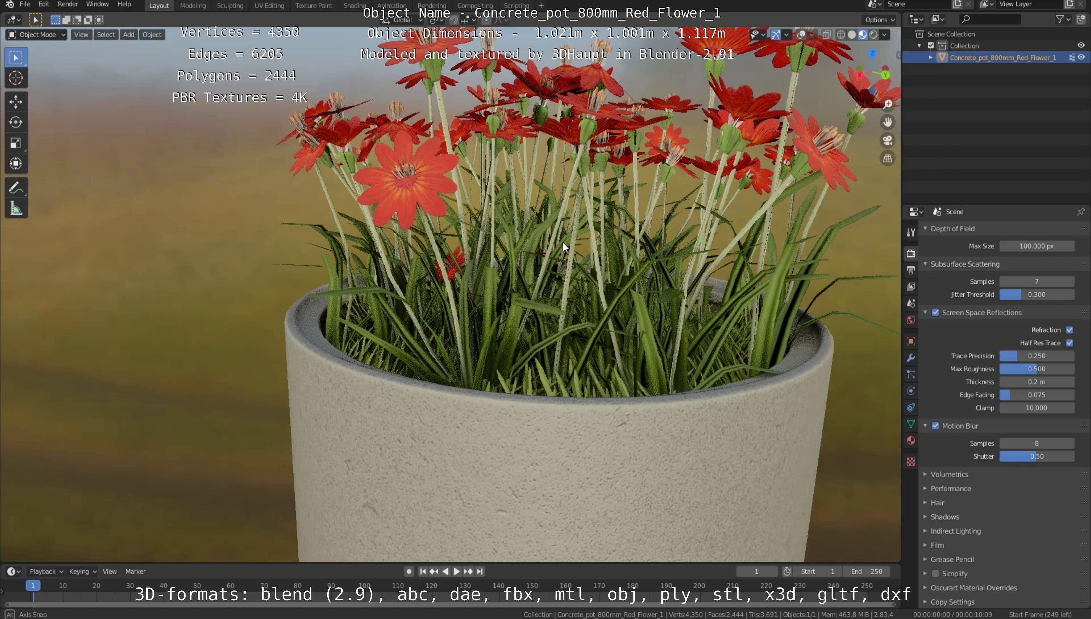Switch perspective/orthographic grid icon
Image resolution: width=1091 pixels, height=619 pixels.
(888, 159)
